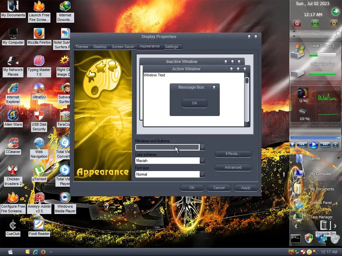The width and height of the screenshot is (342, 256).
Task: Click Cancel in Display Properties dialog
Action: [219, 188]
